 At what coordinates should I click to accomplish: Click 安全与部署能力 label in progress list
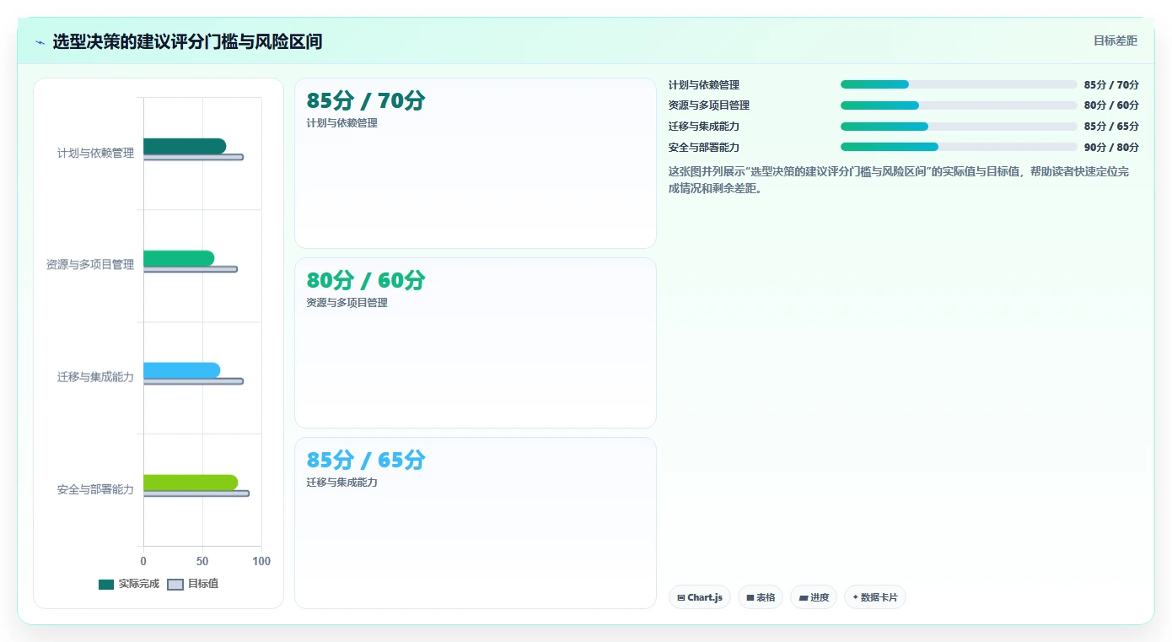[704, 147]
